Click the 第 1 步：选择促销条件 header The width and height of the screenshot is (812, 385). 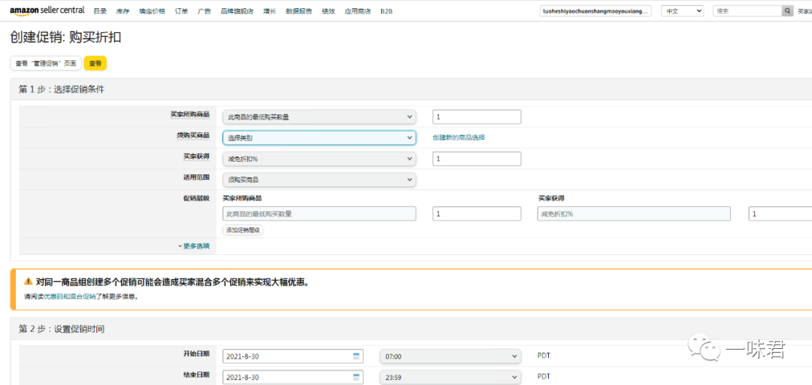[62, 89]
